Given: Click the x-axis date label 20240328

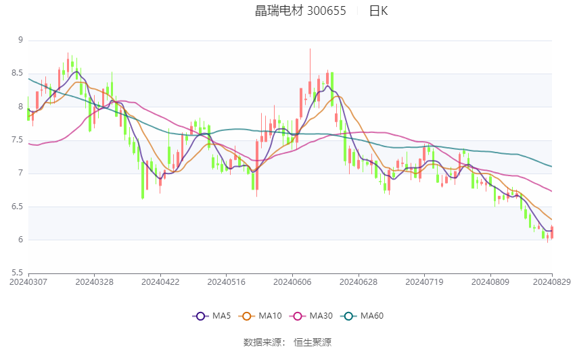Looking at the screenshot, I should (94, 282).
